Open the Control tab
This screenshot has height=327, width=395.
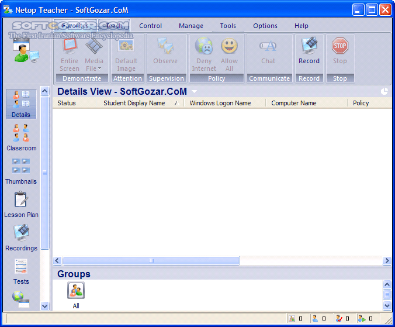[150, 26]
